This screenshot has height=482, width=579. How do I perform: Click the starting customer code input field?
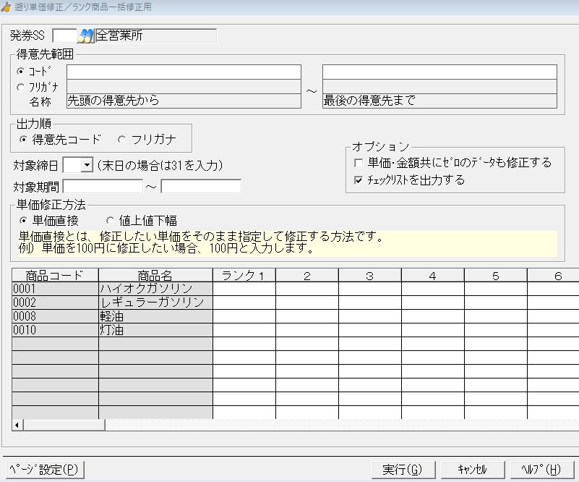pyautogui.click(x=184, y=72)
